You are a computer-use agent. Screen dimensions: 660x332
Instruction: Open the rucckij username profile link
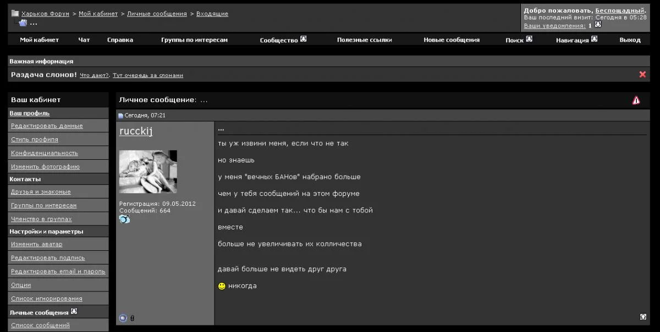pos(136,131)
